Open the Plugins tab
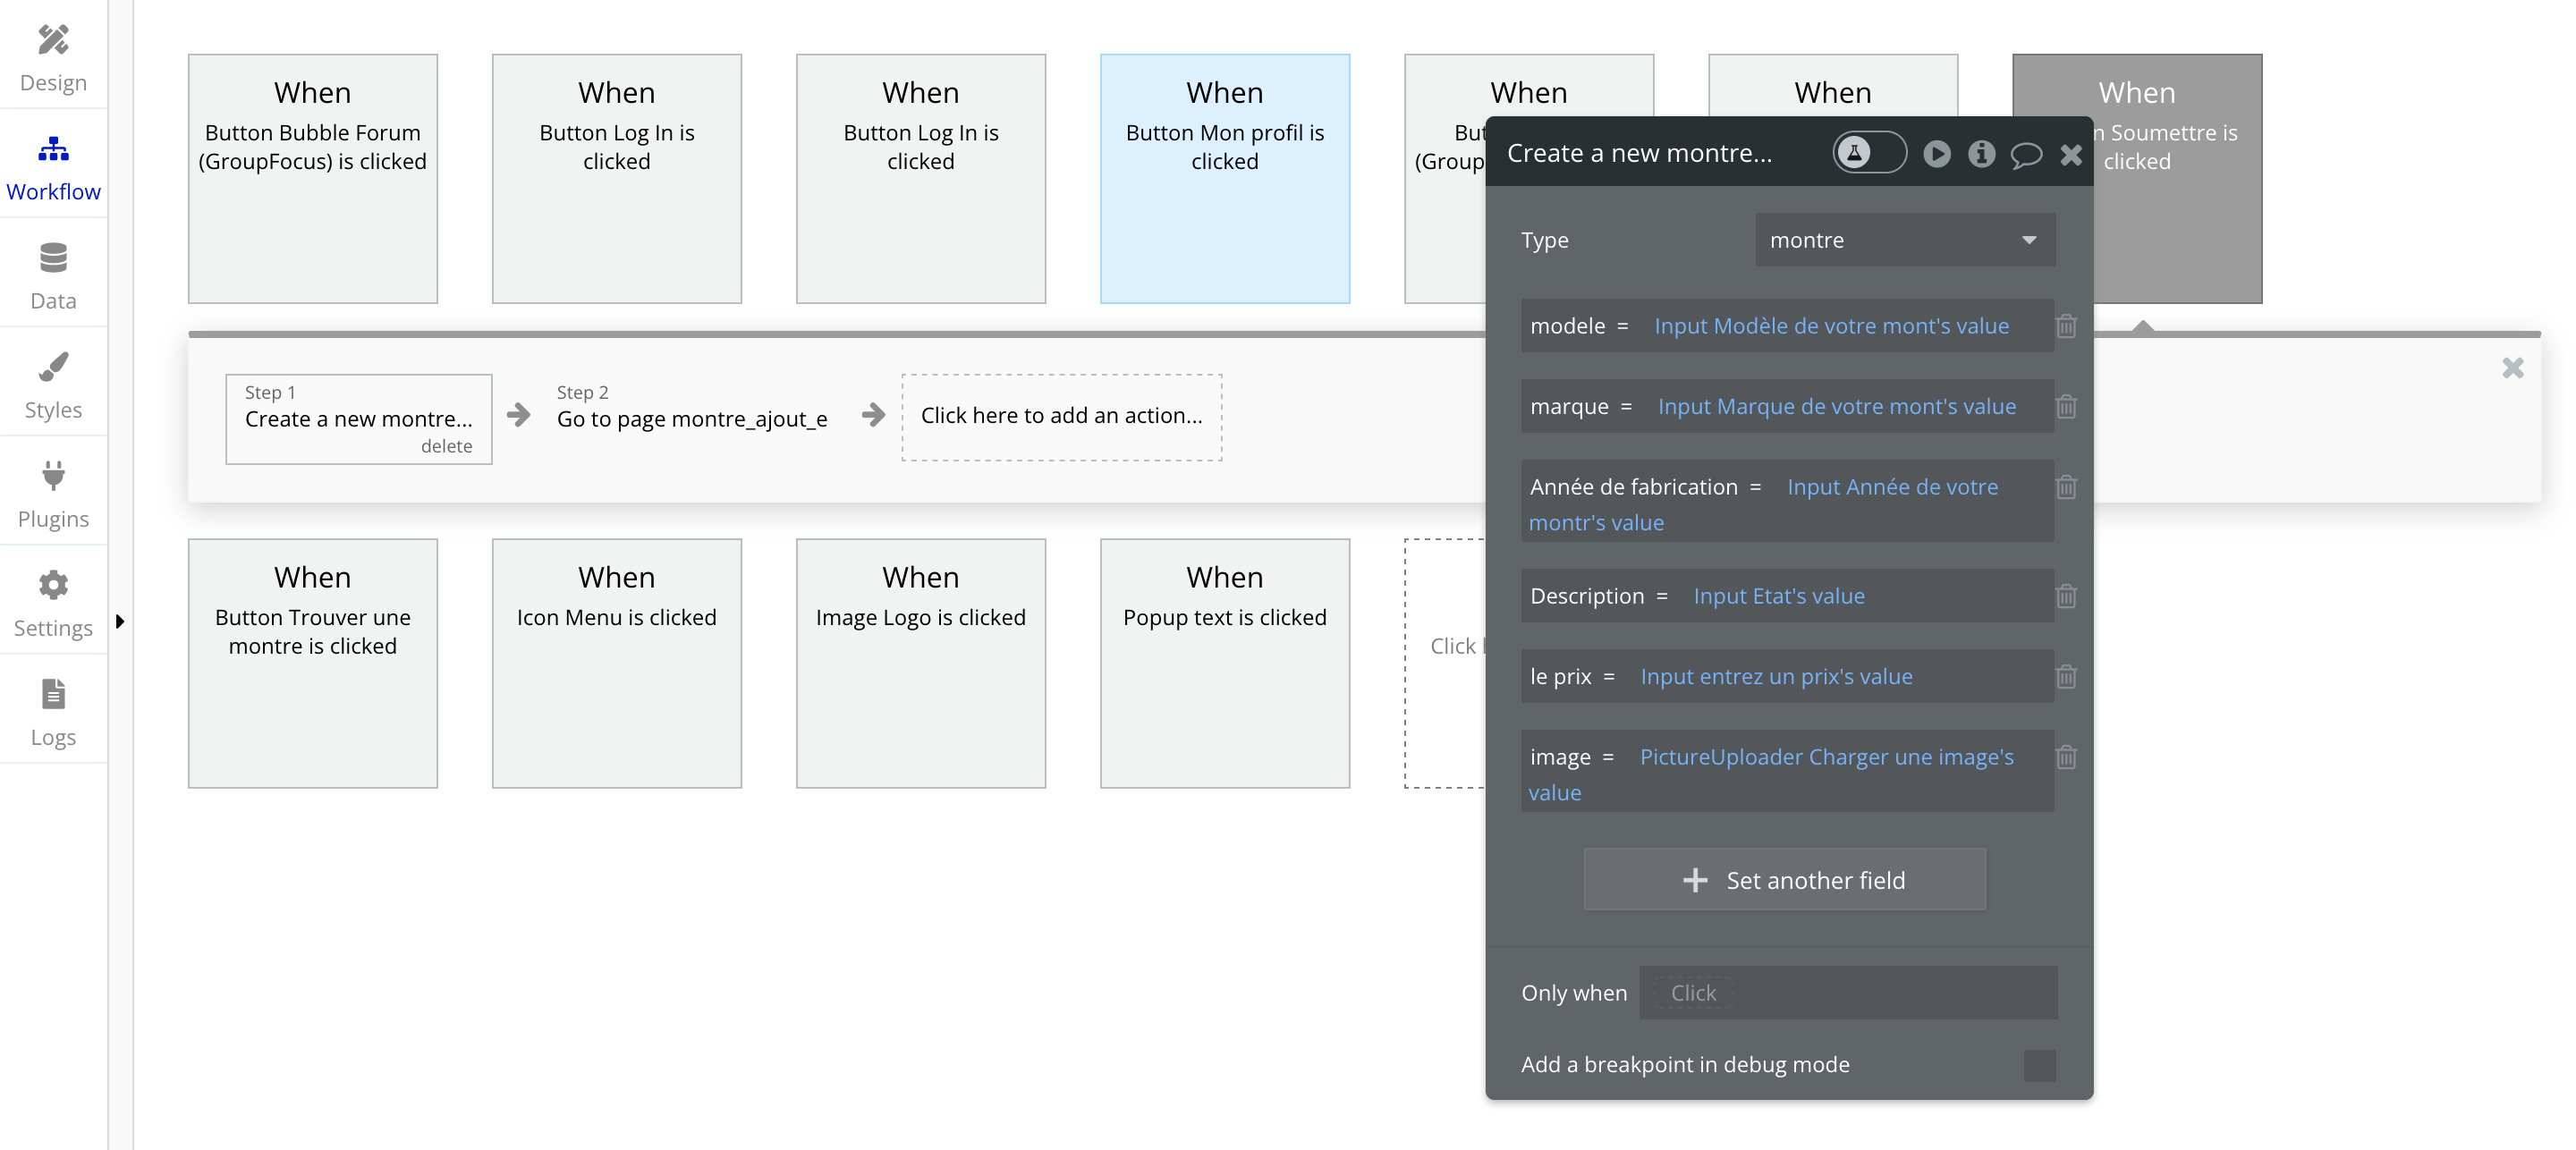Image resolution: width=2576 pixels, height=1150 pixels. [x=53, y=494]
